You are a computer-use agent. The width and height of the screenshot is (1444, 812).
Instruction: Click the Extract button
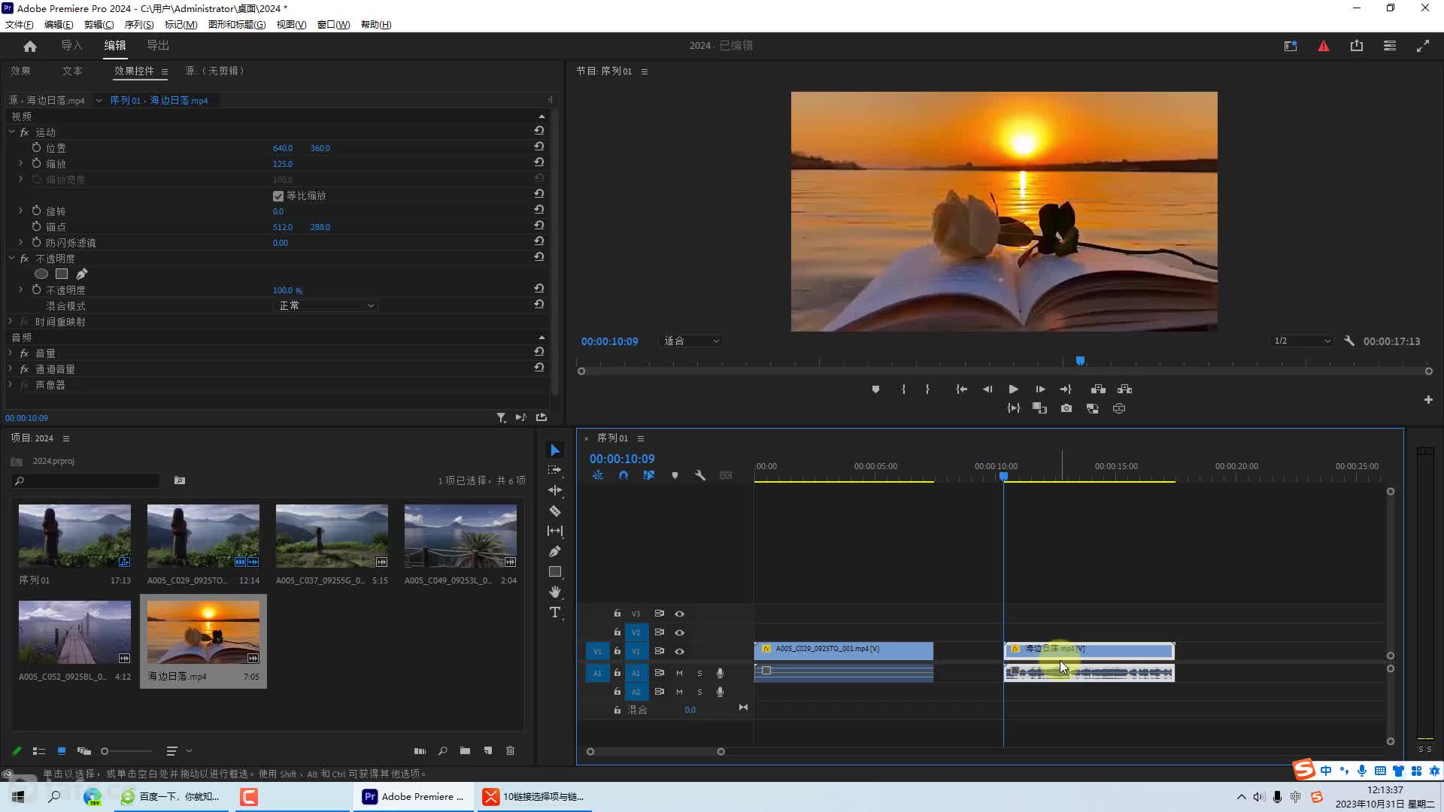[x=1124, y=389]
